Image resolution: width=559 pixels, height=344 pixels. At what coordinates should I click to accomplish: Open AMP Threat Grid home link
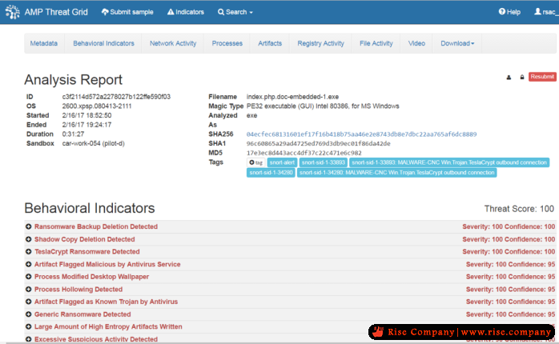tap(56, 12)
